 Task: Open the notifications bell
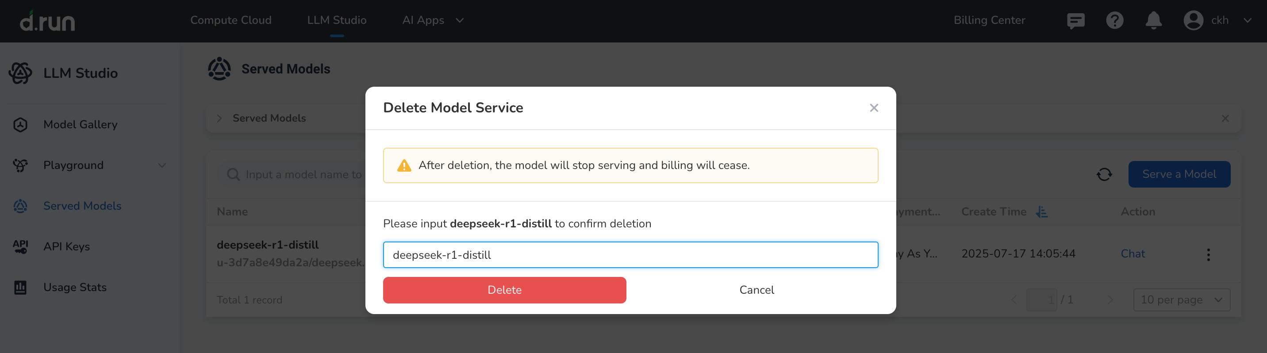pyautogui.click(x=1153, y=21)
